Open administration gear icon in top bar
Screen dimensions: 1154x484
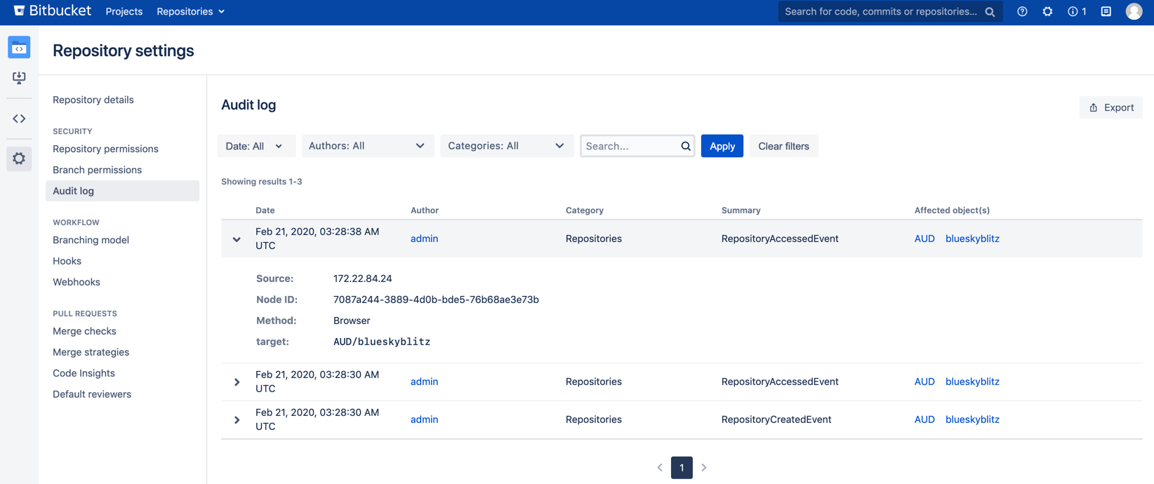click(x=1047, y=11)
